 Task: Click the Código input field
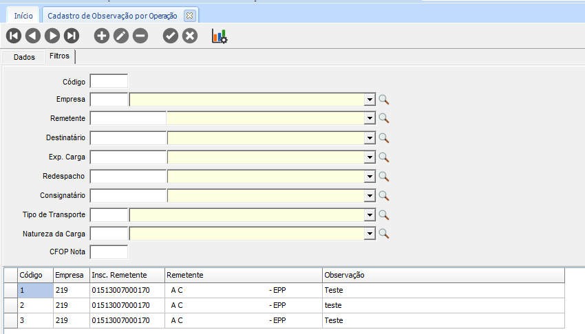pyautogui.click(x=109, y=81)
